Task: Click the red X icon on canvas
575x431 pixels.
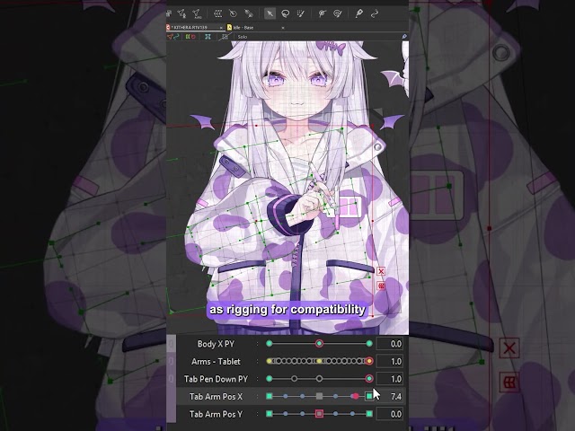Action: tap(381, 271)
